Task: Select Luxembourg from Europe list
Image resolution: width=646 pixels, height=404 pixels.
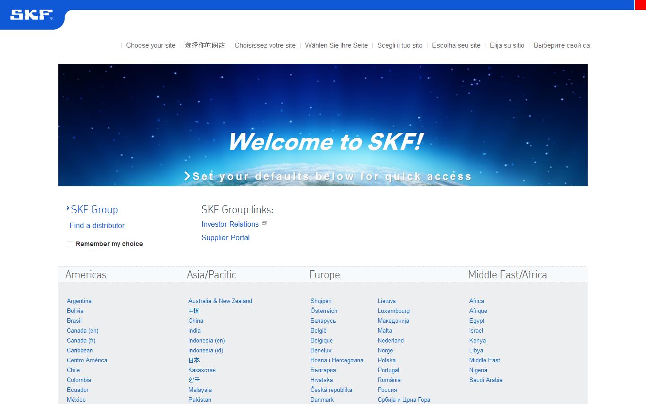Action: point(393,311)
